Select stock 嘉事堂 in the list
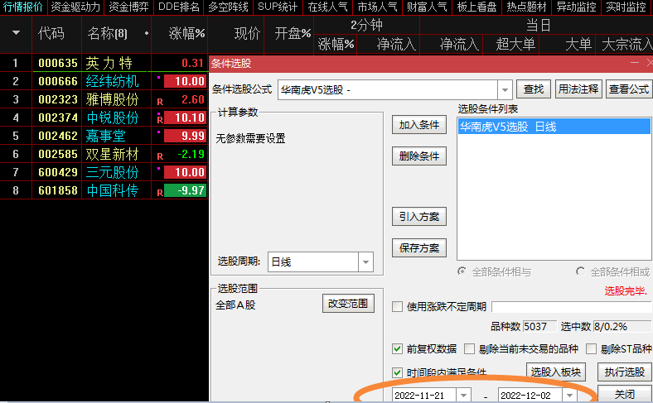 pos(105,136)
